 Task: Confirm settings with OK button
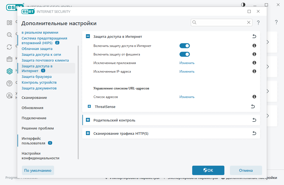point(208,170)
